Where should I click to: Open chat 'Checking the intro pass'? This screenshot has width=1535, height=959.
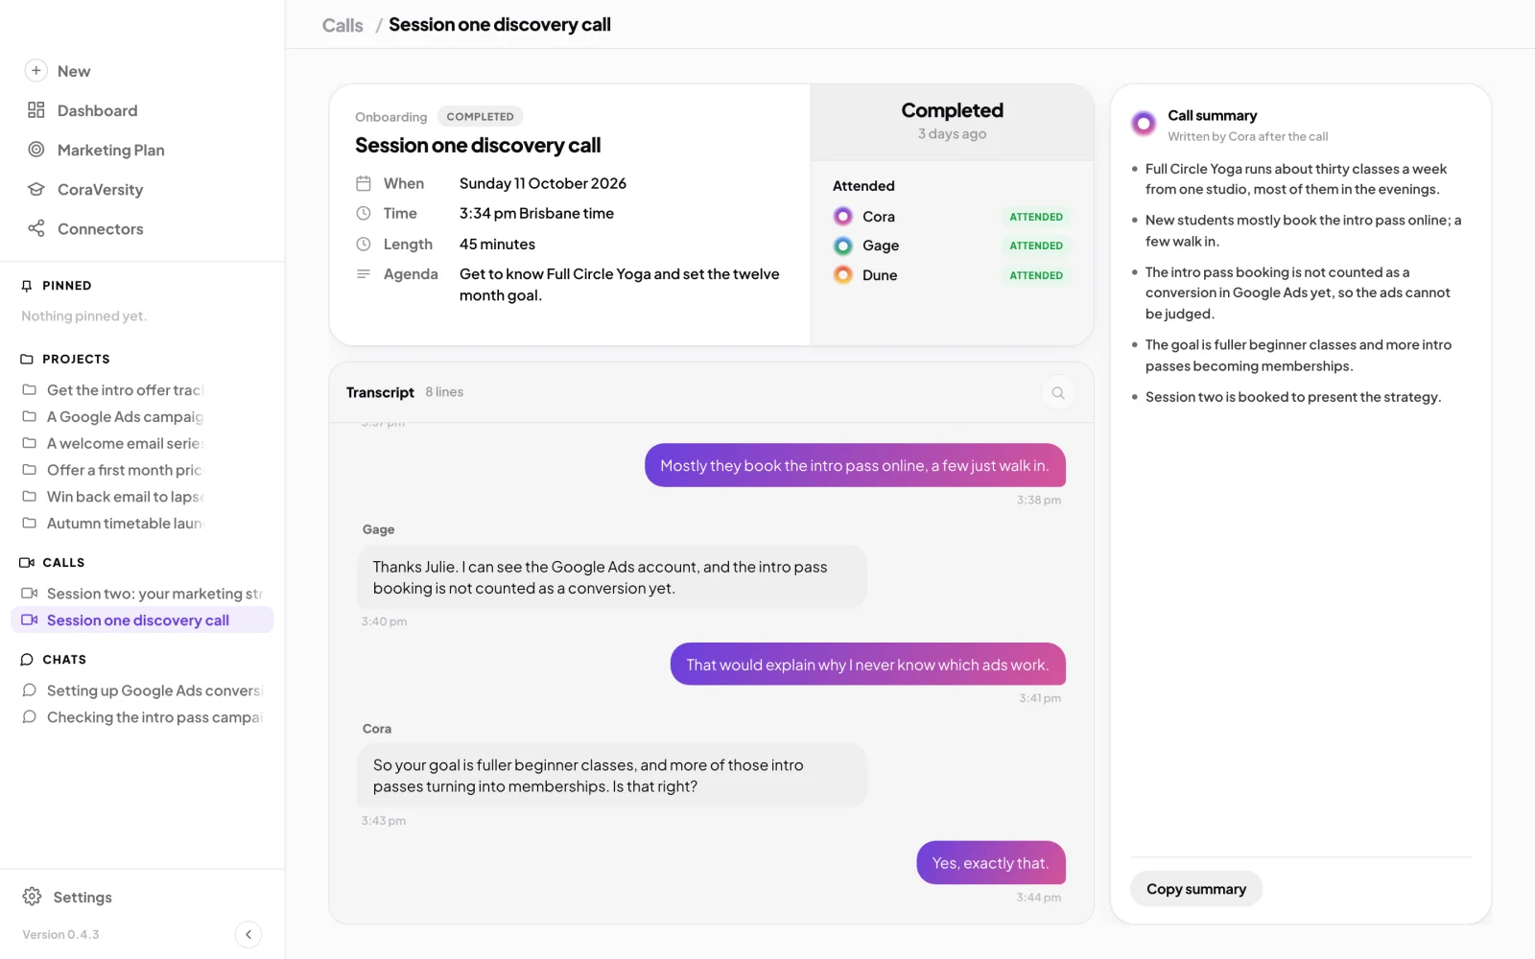coord(142,717)
